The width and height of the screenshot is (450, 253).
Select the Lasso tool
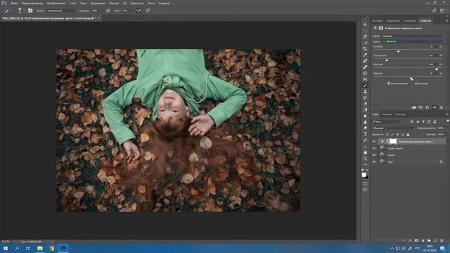(365, 37)
